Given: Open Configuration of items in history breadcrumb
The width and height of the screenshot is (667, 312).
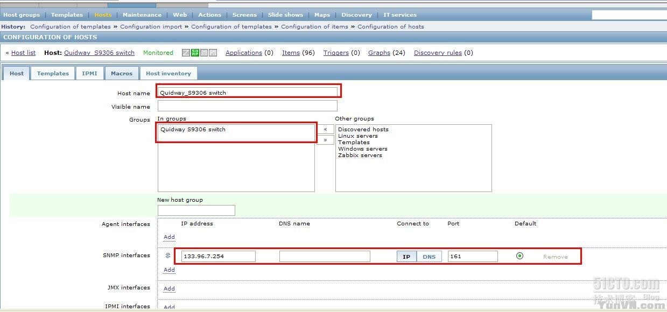Looking at the screenshot, I should click(x=314, y=26).
